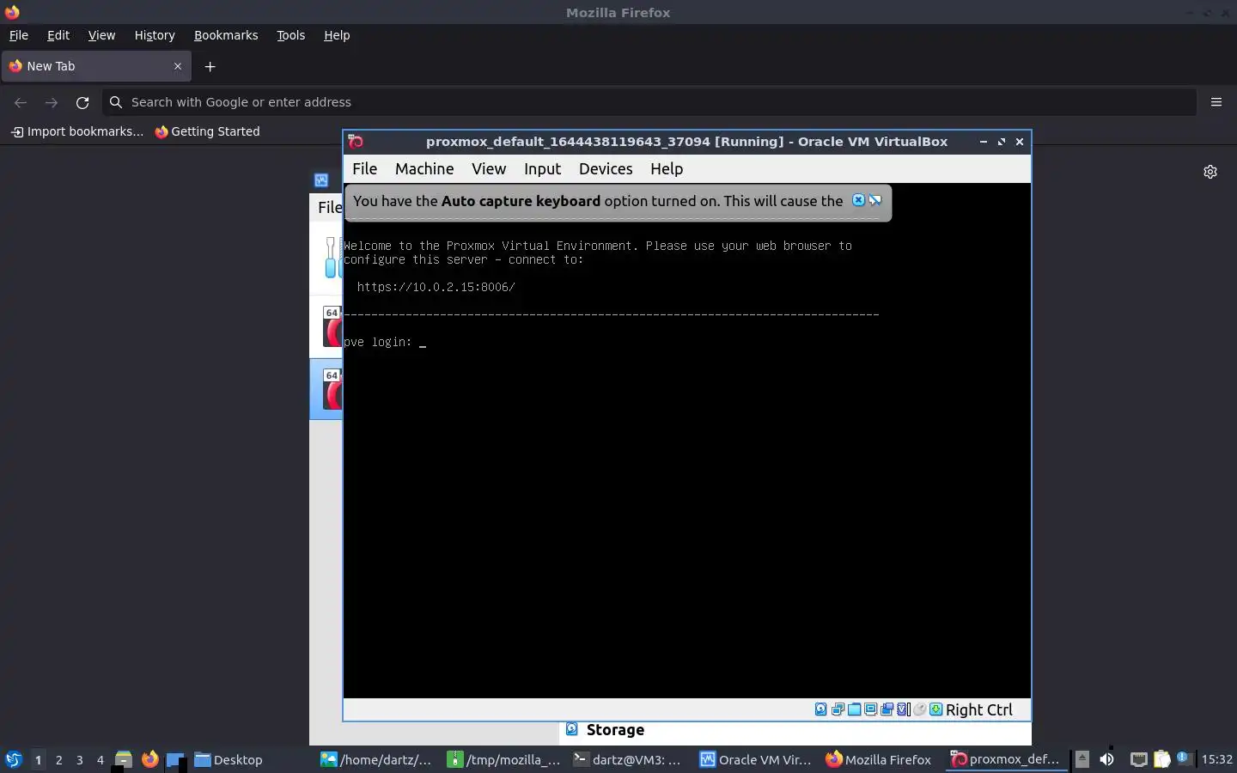1237x773 pixels.
Task: Close the New Tab tab
Action: tap(178, 66)
